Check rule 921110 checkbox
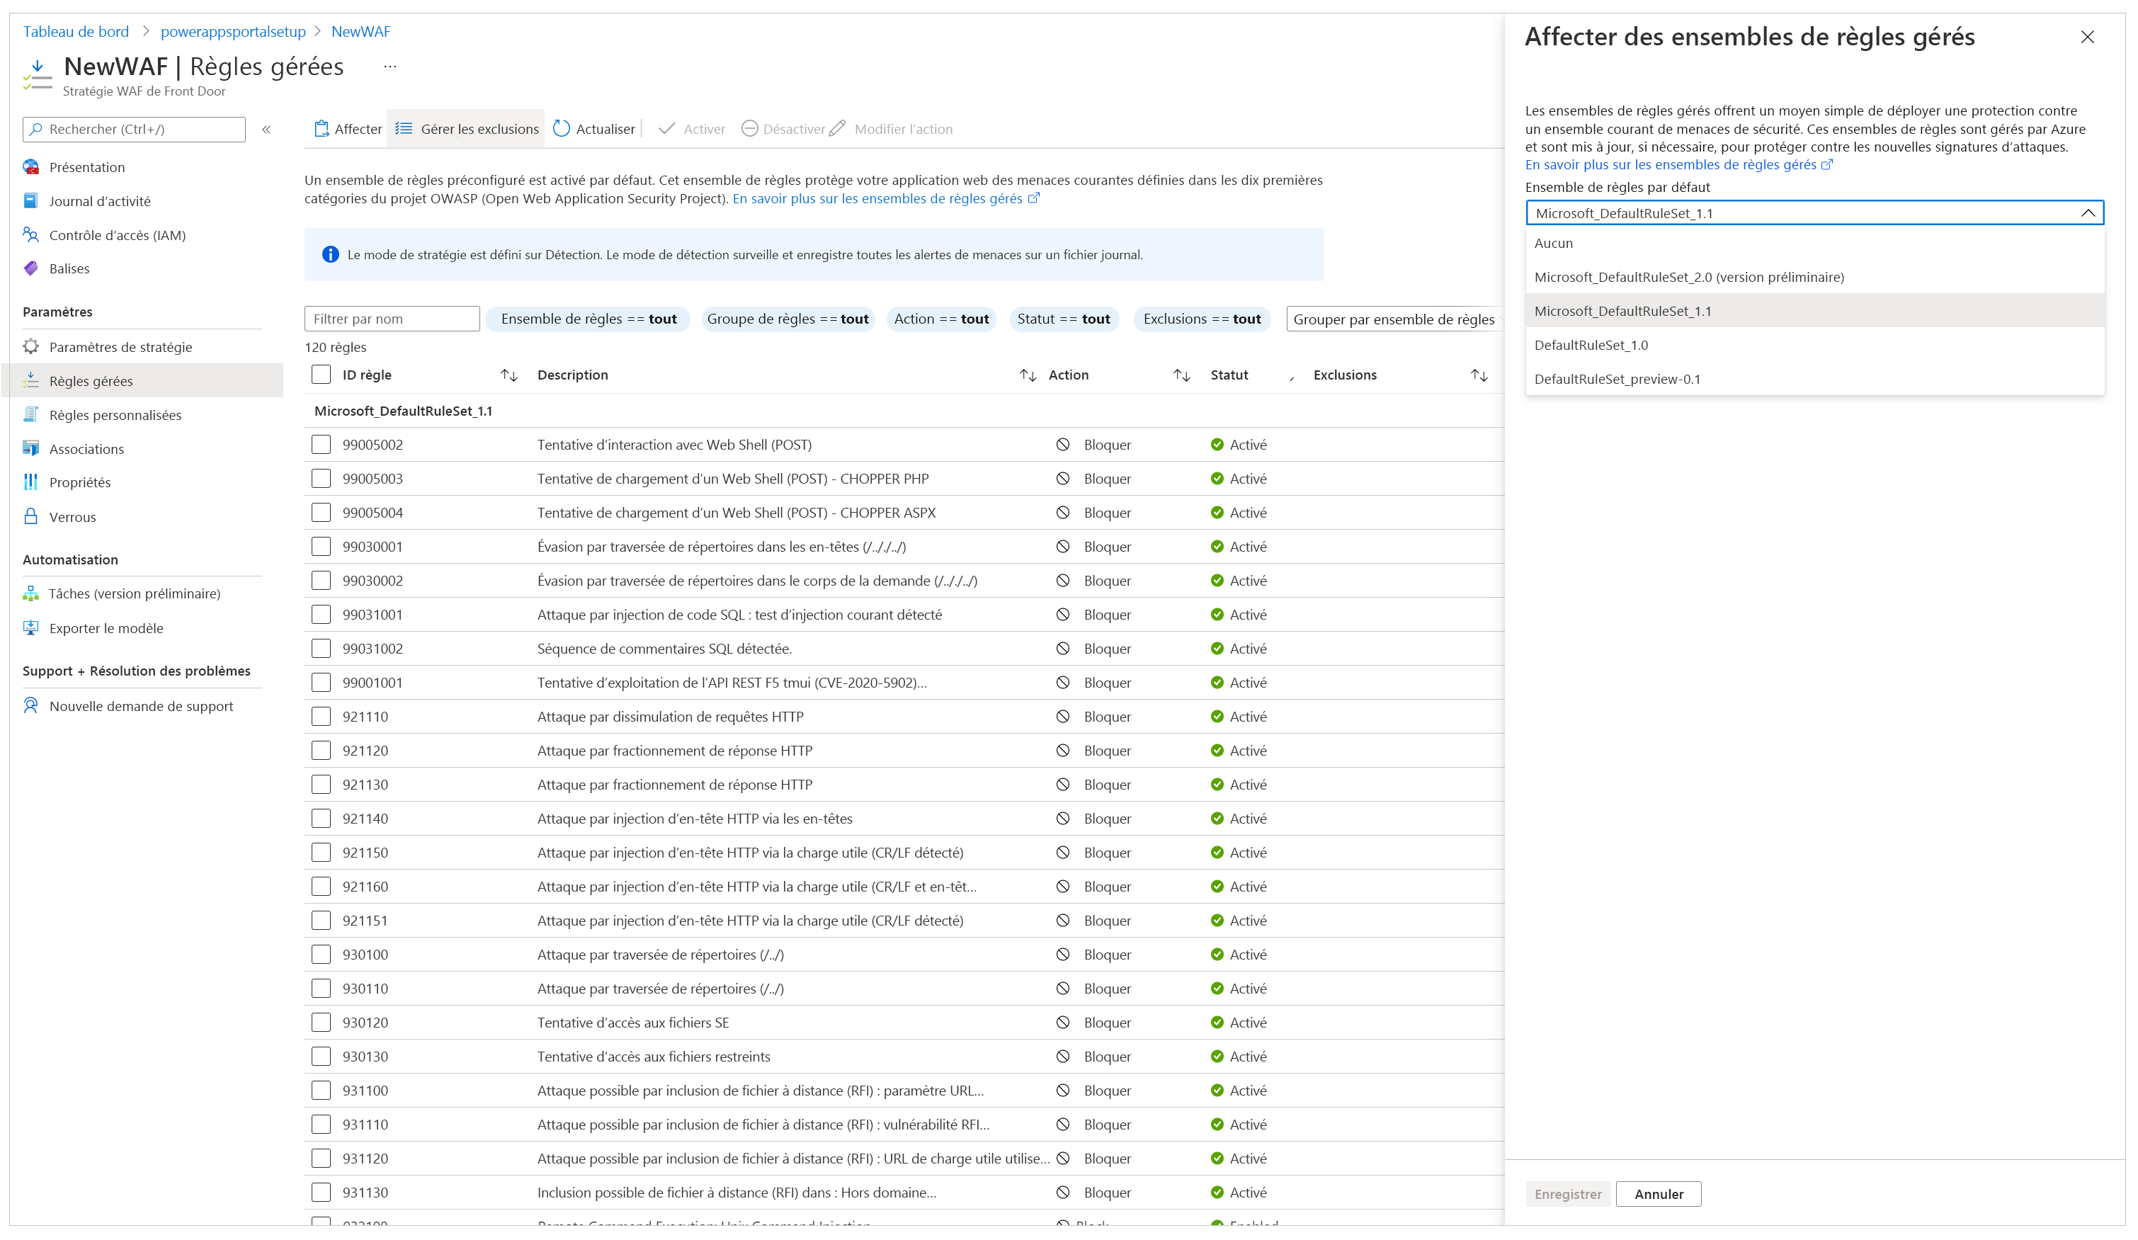Viewport: 2138px width, 1240px height. pos(321,717)
